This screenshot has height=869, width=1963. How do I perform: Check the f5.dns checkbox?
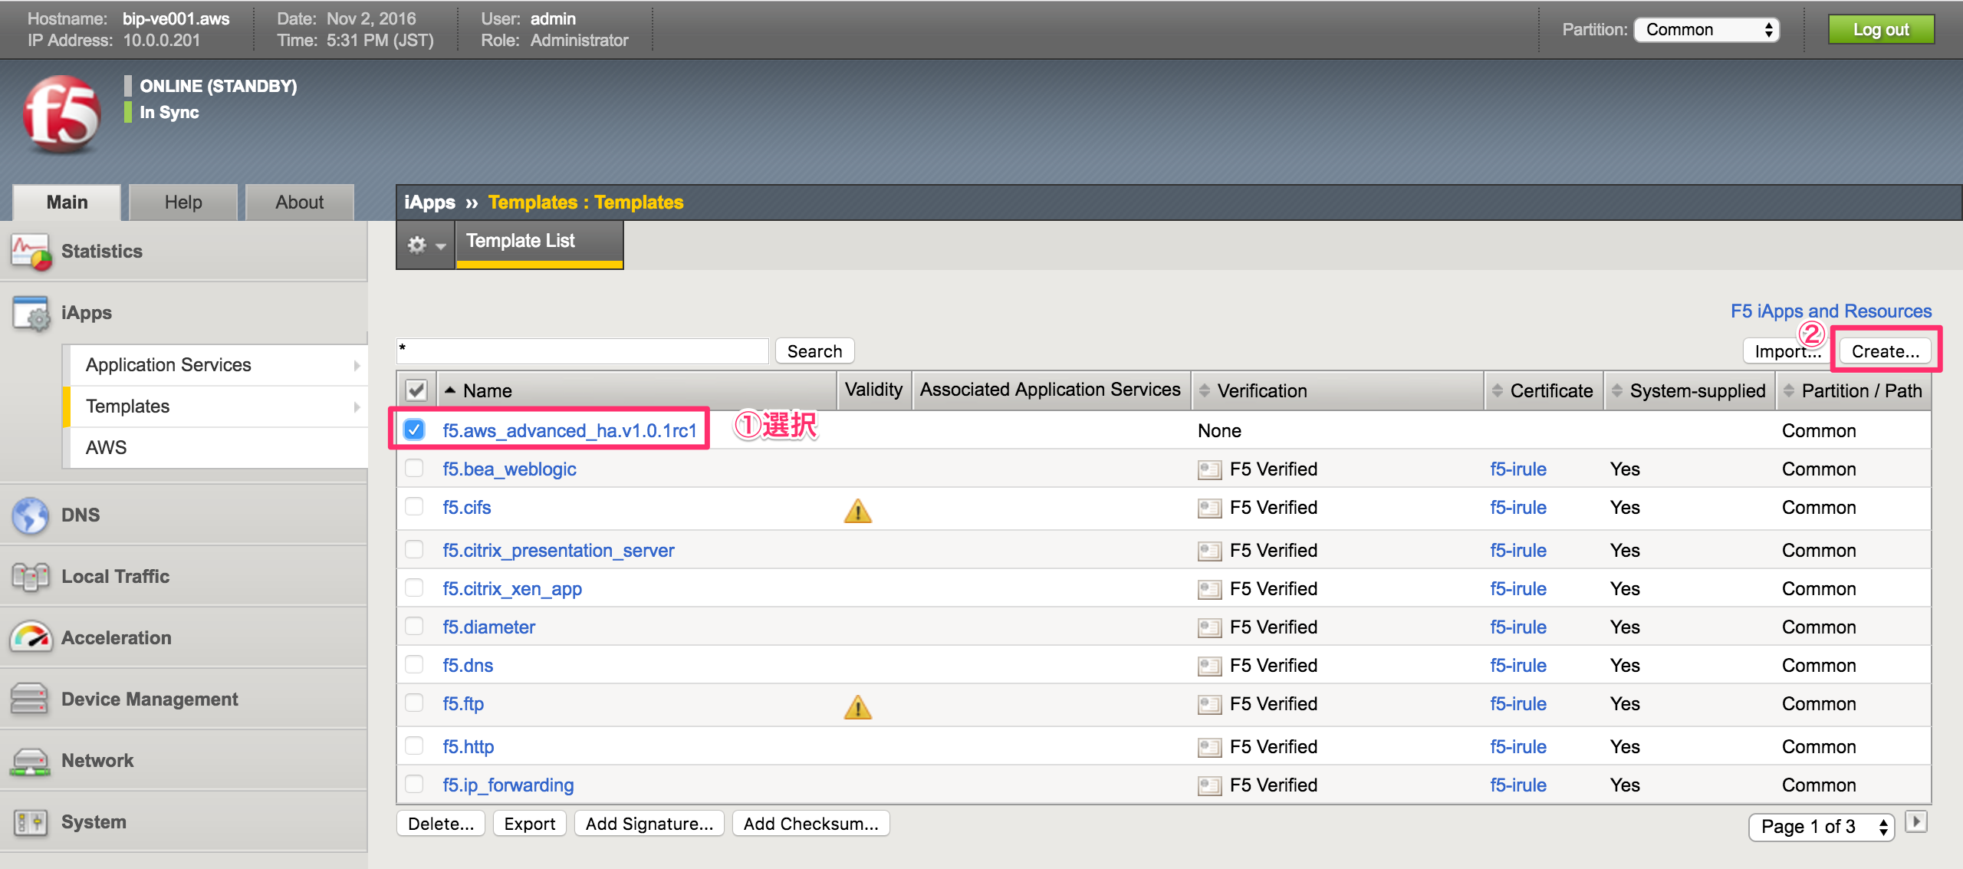pos(414,664)
